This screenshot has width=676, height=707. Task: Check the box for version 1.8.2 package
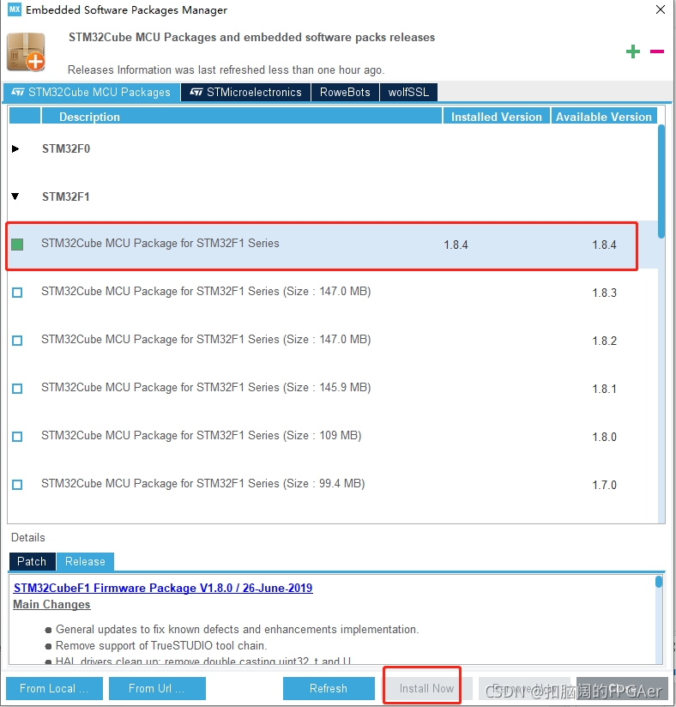coord(17,341)
